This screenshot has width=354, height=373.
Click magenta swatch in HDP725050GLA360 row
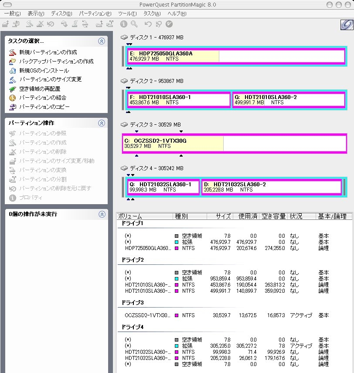(177, 248)
